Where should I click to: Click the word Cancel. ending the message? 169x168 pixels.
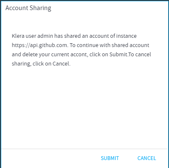[x=62, y=64]
